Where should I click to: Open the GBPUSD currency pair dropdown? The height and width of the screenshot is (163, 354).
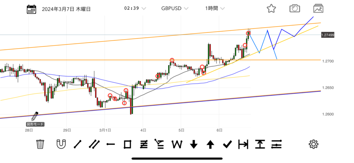click(x=175, y=8)
